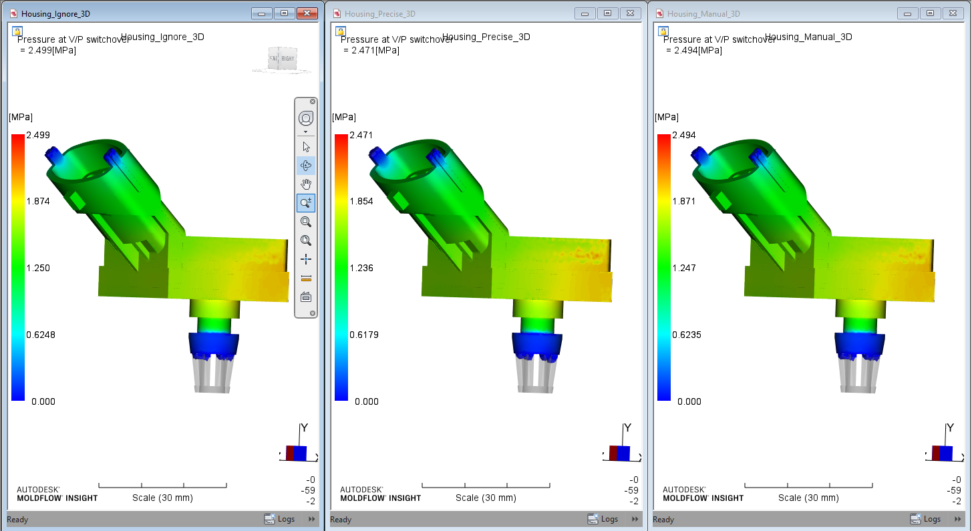Click the center of rotation icon
This screenshot has width=972, height=531.
(x=305, y=258)
